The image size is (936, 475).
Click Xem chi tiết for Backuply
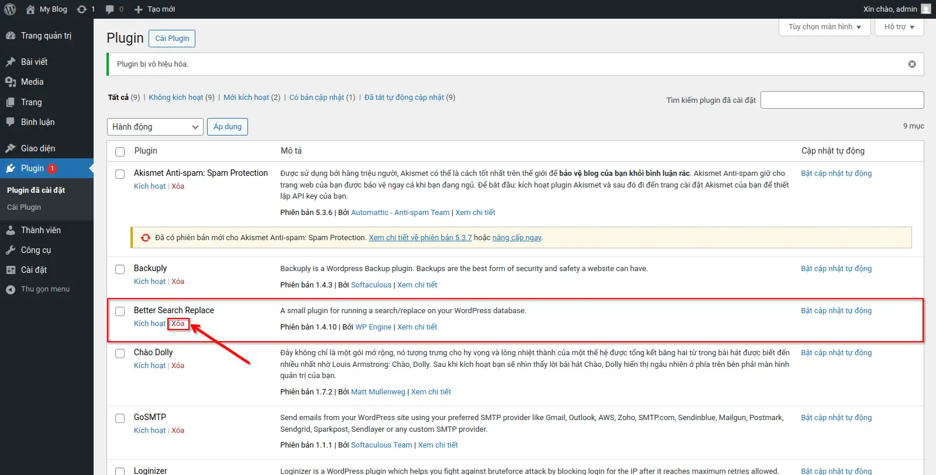point(417,285)
